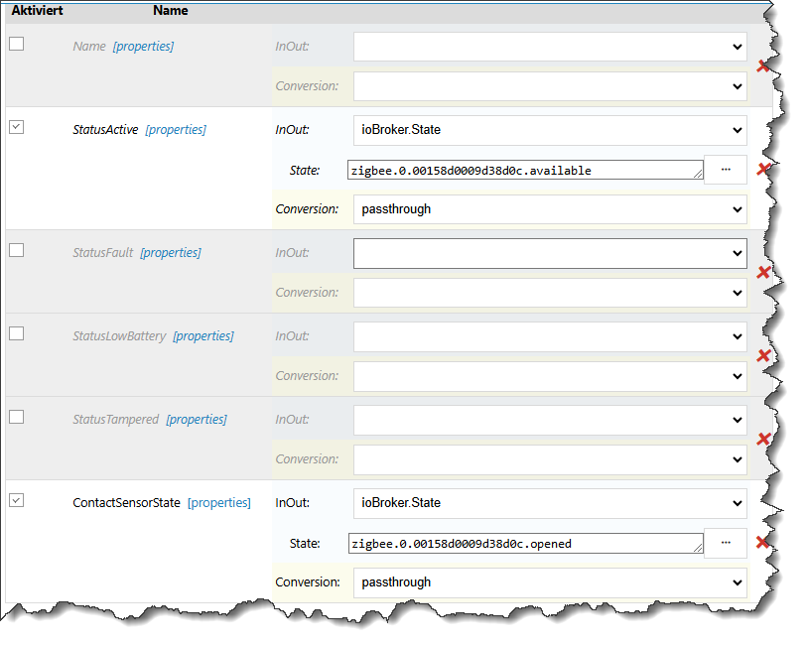Open properties link next to StatusFault
Viewport: 807px width, 645px height.
(x=171, y=253)
